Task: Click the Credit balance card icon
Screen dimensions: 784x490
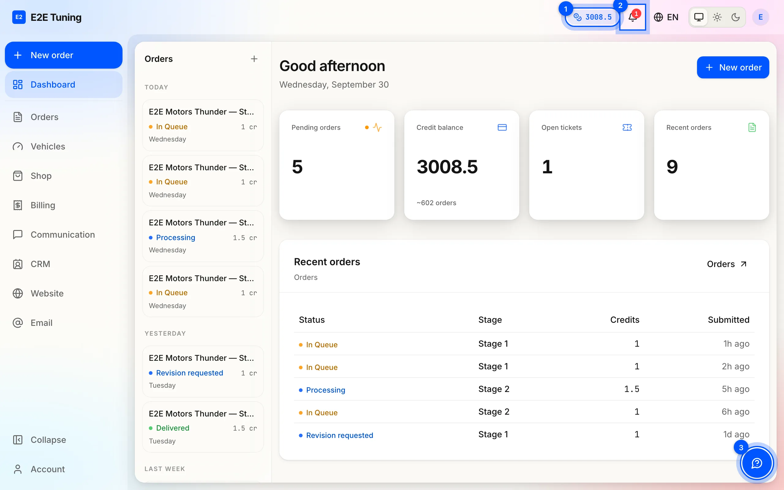Action: [x=502, y=127]
